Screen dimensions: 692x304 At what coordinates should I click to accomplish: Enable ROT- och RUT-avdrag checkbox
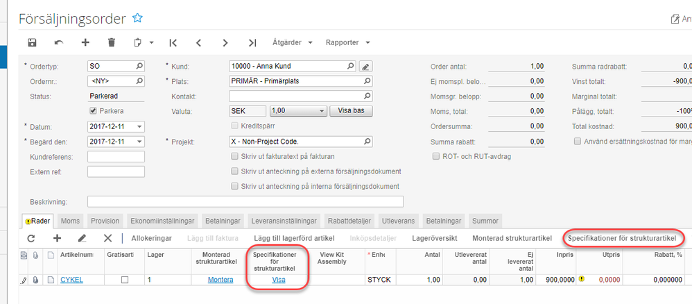pos(435,156)
